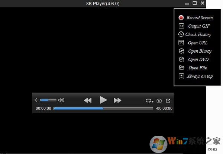This screenshot has width=223, height=154.
Task: Mute using the low volume speaker icon
Action: pyautogui.click(x=36, y=100)
